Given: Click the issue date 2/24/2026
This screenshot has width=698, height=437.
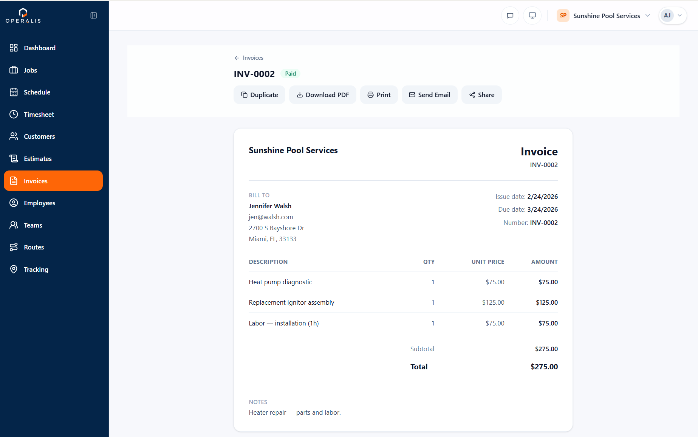Looking at the screenshot, I should point(542,197).
